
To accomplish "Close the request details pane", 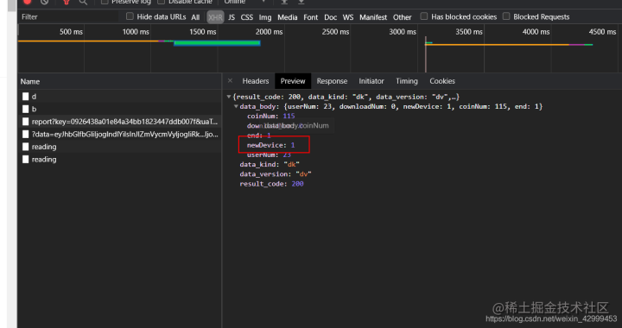I will 230,81.
